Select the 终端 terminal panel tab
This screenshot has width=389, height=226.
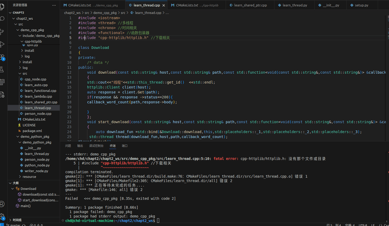pyautogui.click(x=113, y=146)
